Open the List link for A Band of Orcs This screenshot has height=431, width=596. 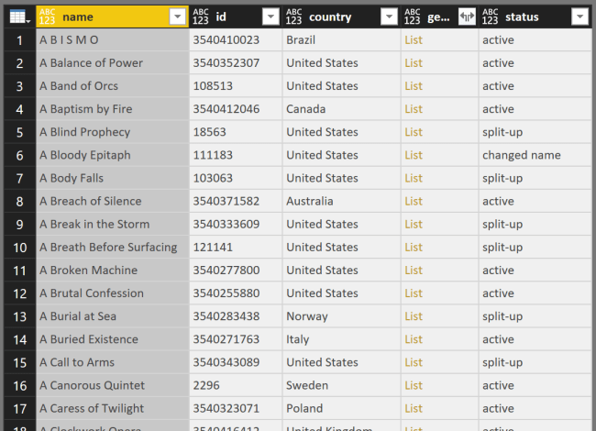click(414, 86)
